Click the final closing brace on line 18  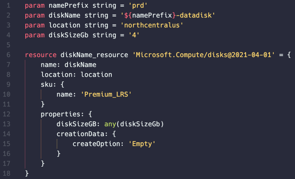pos(27,173)
